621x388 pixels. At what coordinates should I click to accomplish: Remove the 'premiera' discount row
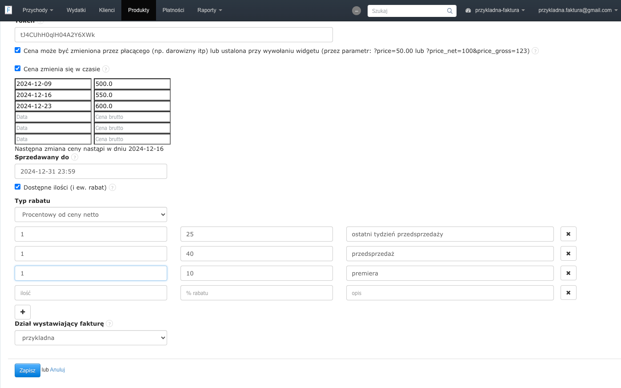569,273
